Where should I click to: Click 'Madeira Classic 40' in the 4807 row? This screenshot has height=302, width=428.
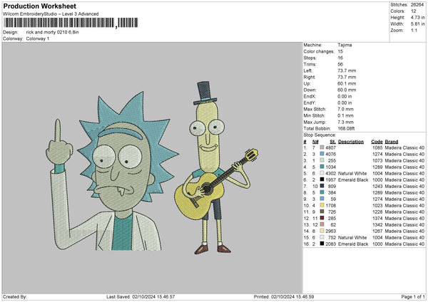pyautogui.click(x=404, y=147)
